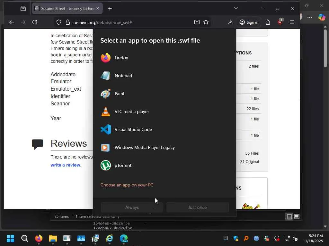Click the 'Scanner' metadata label
The width and height of the screenshot is (329, 246).
(x=60, y=103)
